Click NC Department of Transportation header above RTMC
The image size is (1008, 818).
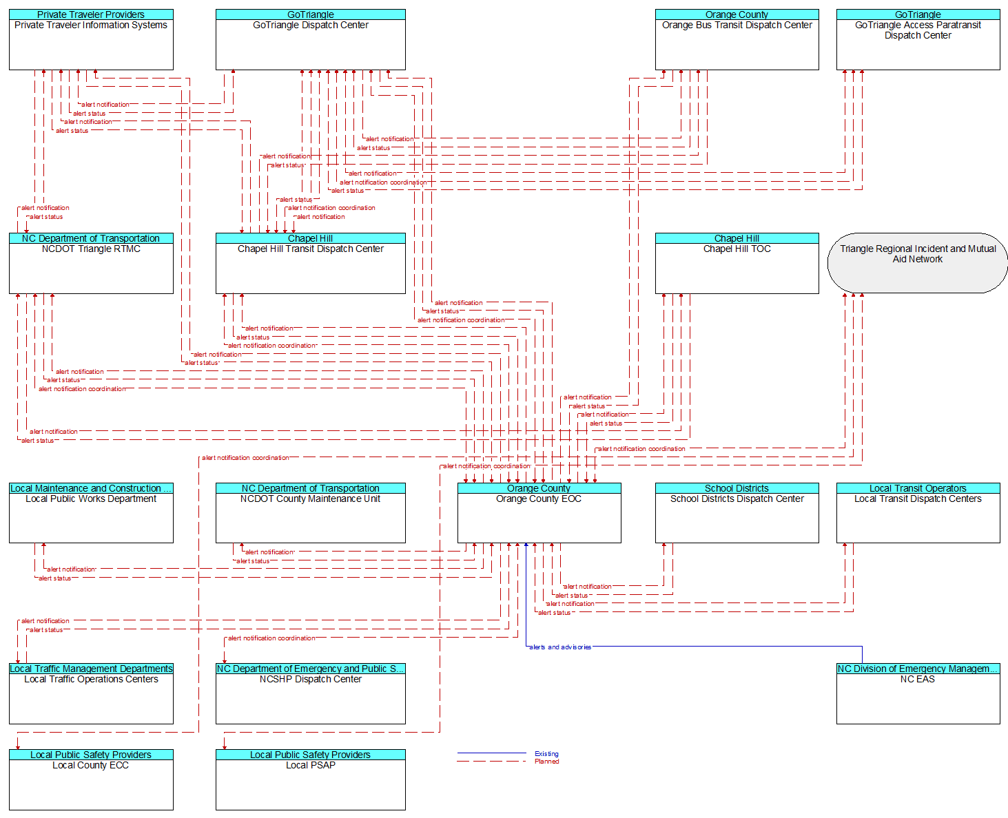pyautogui.click(x=91, y=238)
